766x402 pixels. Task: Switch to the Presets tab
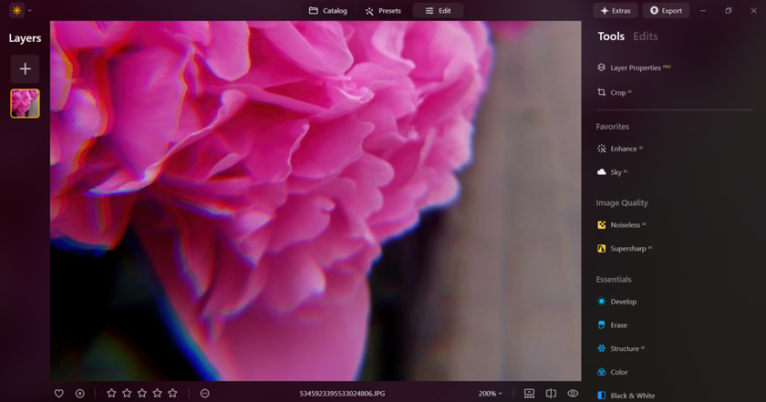click(x=383, y=11)
